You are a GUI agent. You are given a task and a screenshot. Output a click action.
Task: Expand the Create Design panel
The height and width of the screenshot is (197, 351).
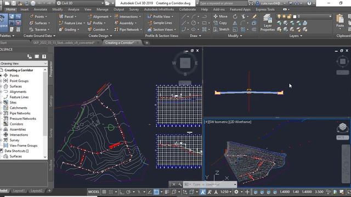tap(100, 36)
